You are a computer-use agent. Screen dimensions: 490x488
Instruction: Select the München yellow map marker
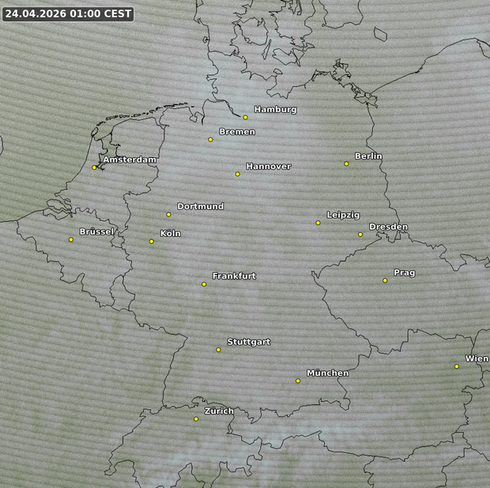298,381
